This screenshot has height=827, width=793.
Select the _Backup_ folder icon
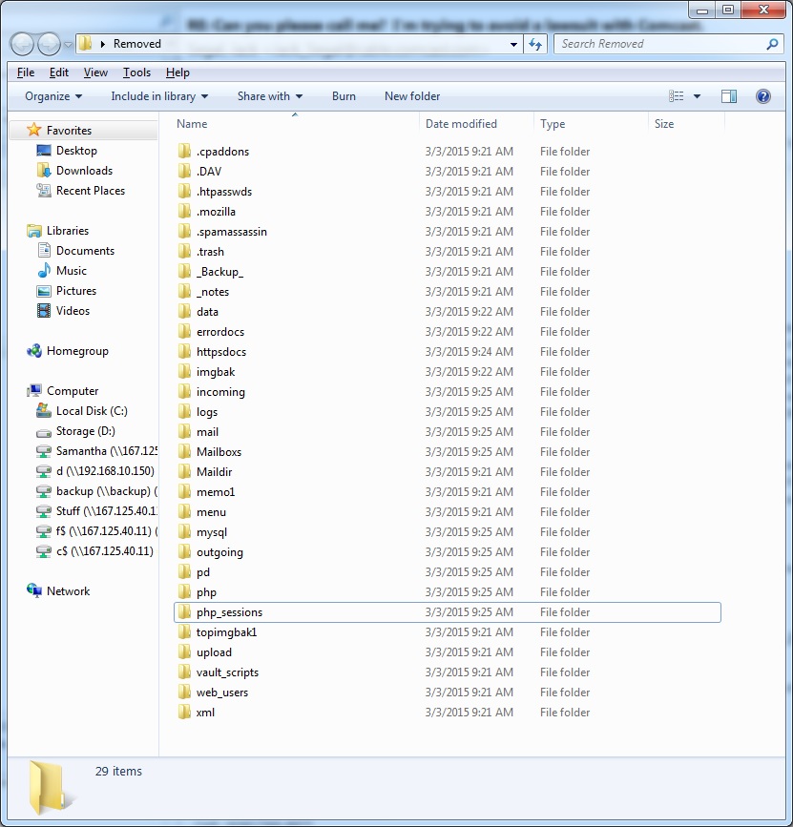(x=184, y=272)
